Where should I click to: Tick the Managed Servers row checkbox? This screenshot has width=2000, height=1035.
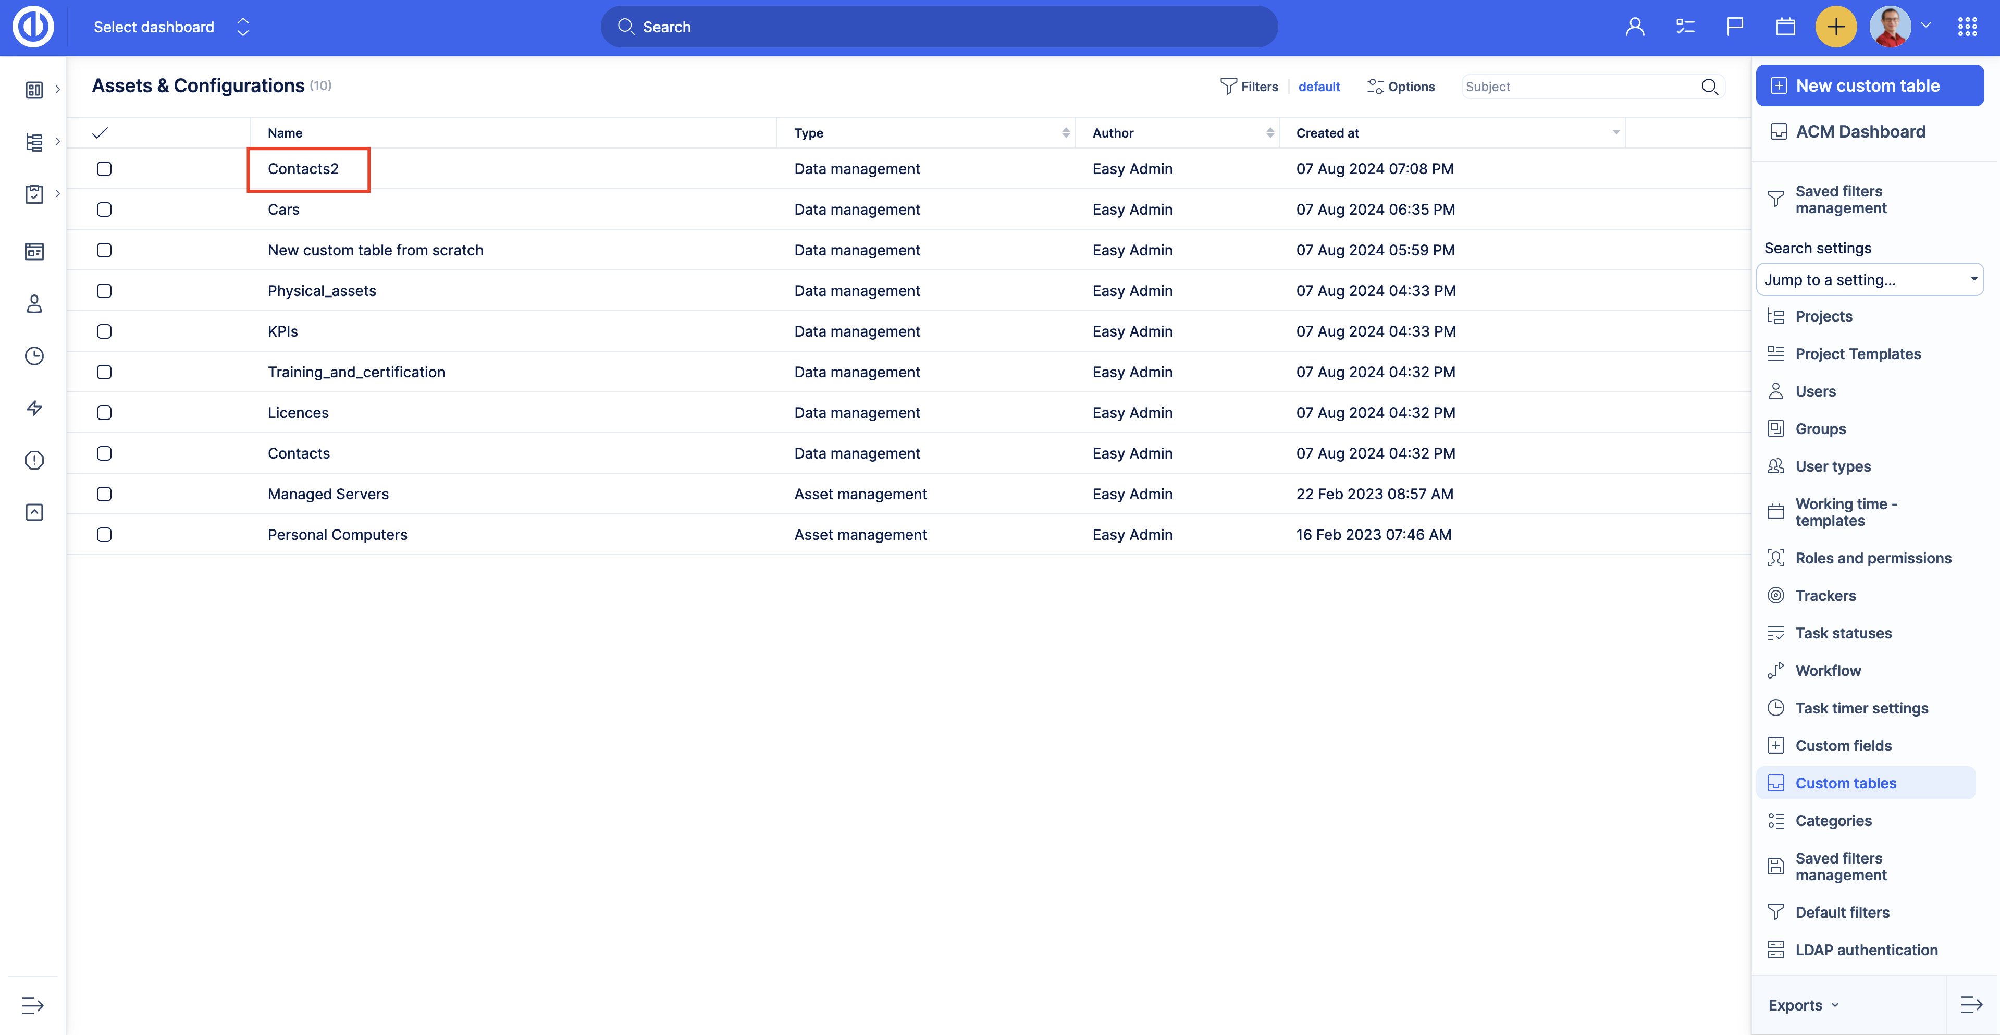tap(104, 495)
